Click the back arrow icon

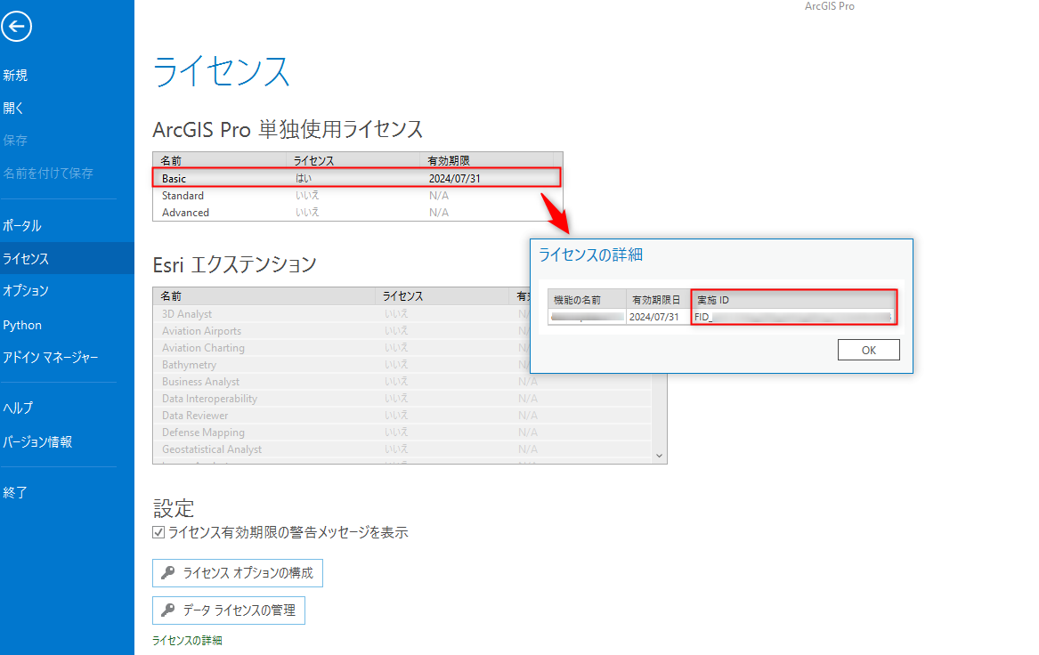point(17,27)
